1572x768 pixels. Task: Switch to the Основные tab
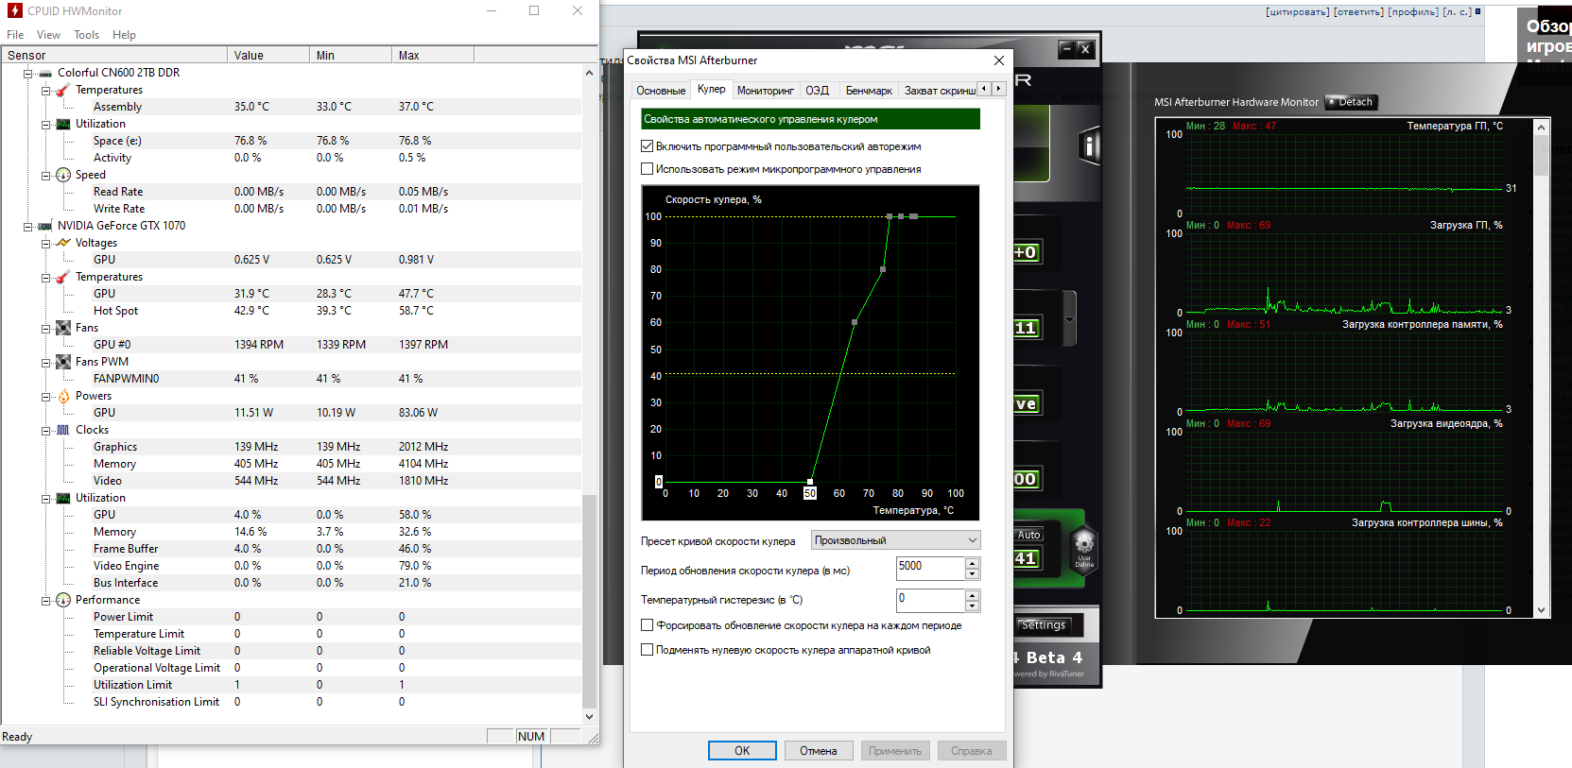(x=661, y=91)
